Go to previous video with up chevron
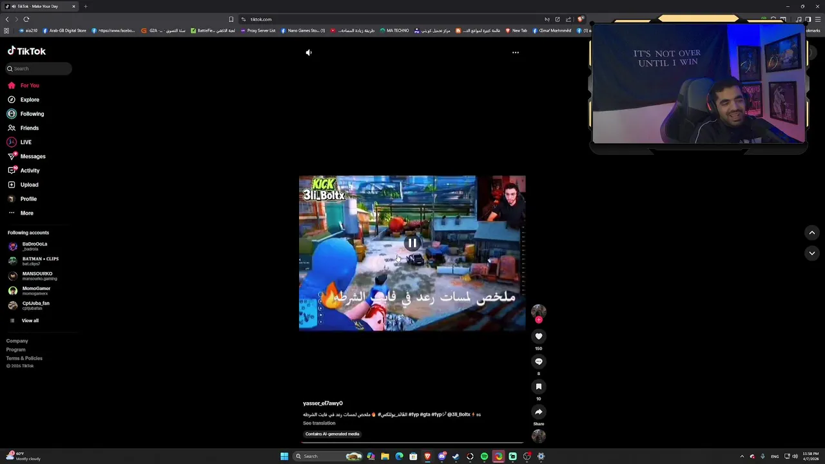This screenshot has width=825, height=464. 812,233
